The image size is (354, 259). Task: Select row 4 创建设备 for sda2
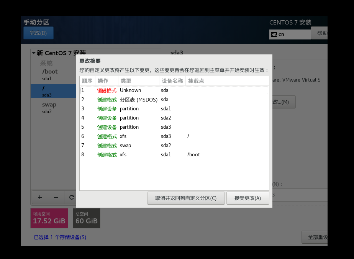174,118
